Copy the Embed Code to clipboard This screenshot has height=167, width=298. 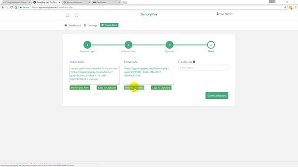[107, 88]
